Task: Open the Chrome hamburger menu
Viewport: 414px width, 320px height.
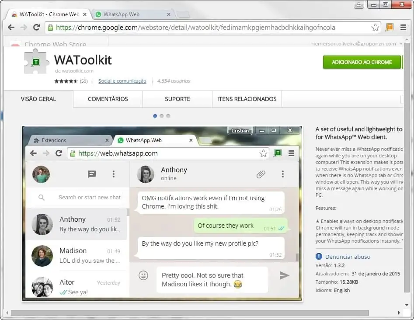Action: pos(403,27)
